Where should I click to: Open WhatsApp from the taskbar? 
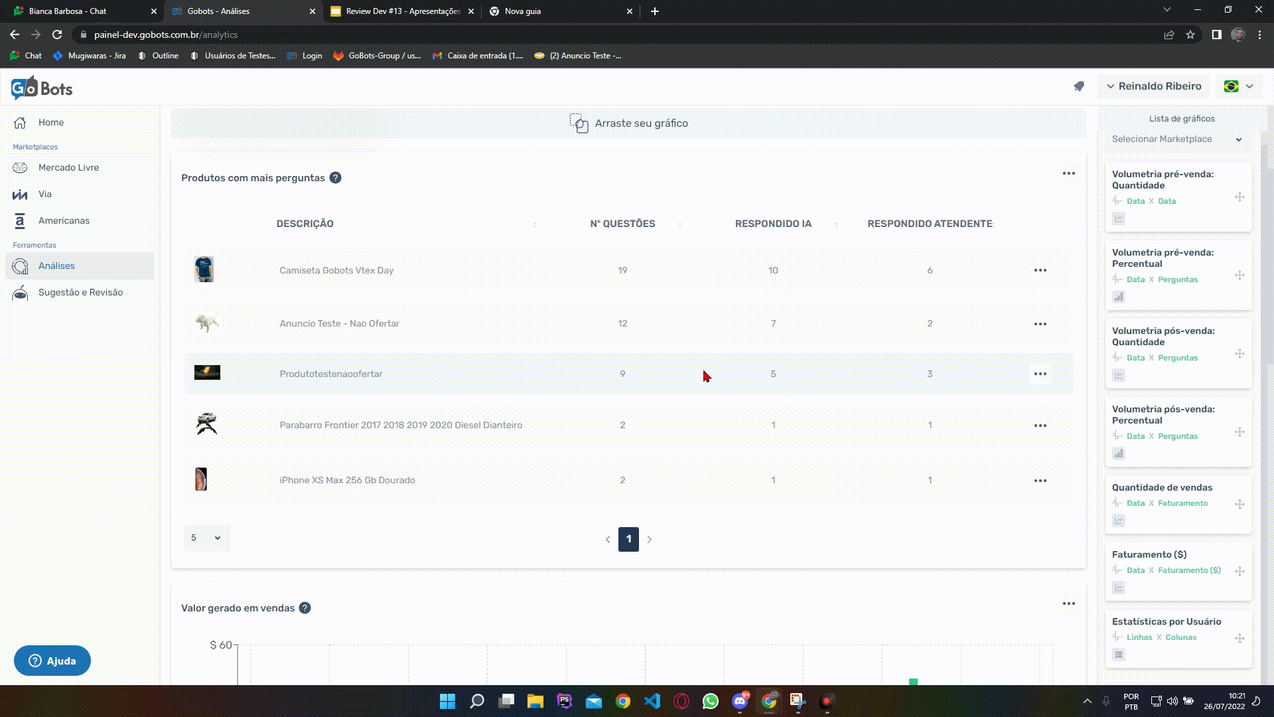pyautogui.click(x=711, y=701)
